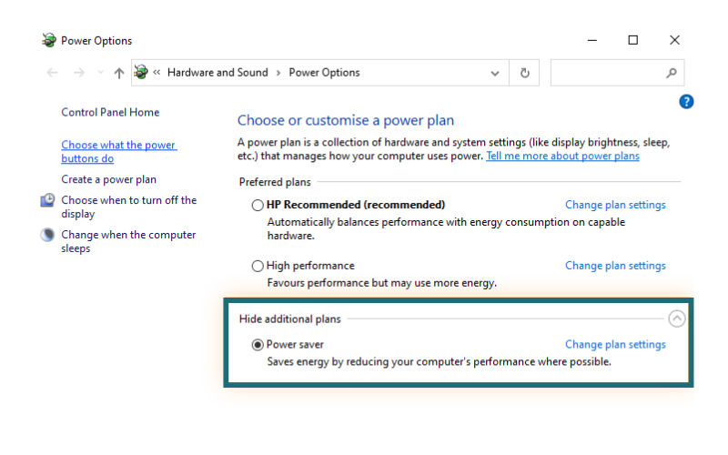Open the address bar history dropdown
Screen dimensions: 728x455
pyautogui.click(x=495, y=73)
